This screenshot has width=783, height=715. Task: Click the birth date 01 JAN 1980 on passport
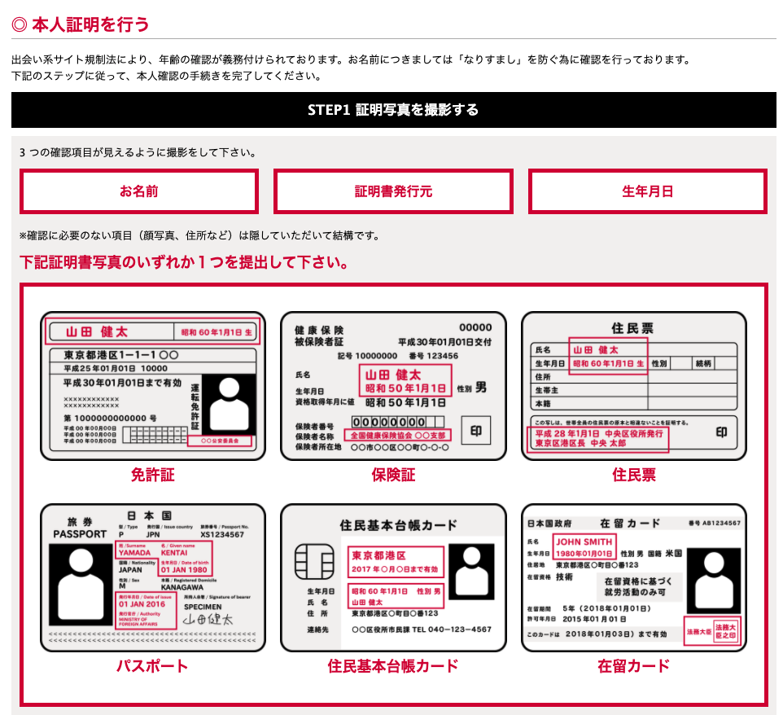click(x=184, y=569)
